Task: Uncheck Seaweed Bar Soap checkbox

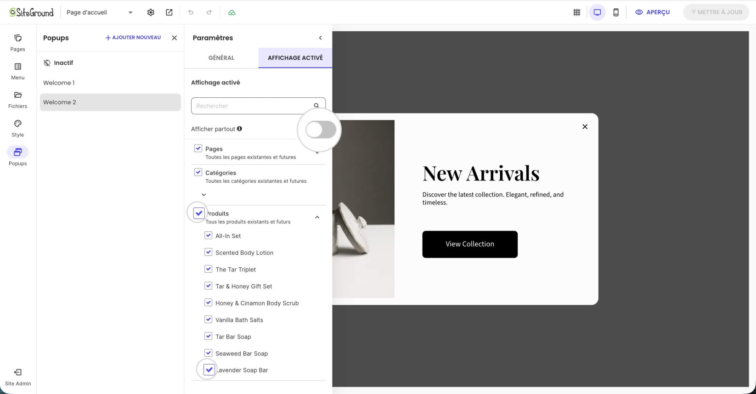Action: [208, 353]
